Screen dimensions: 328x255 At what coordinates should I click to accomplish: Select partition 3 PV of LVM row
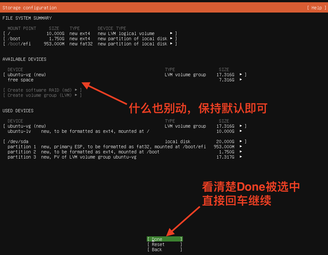tap(125, 157)
